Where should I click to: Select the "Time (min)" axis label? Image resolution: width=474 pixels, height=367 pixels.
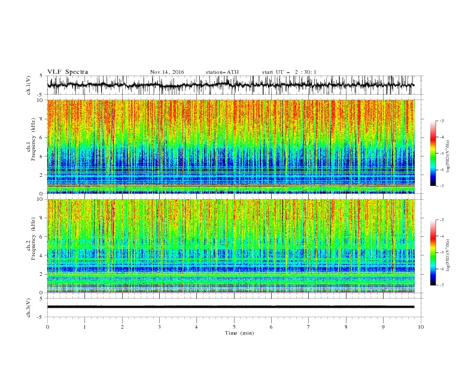pos(239,333)
